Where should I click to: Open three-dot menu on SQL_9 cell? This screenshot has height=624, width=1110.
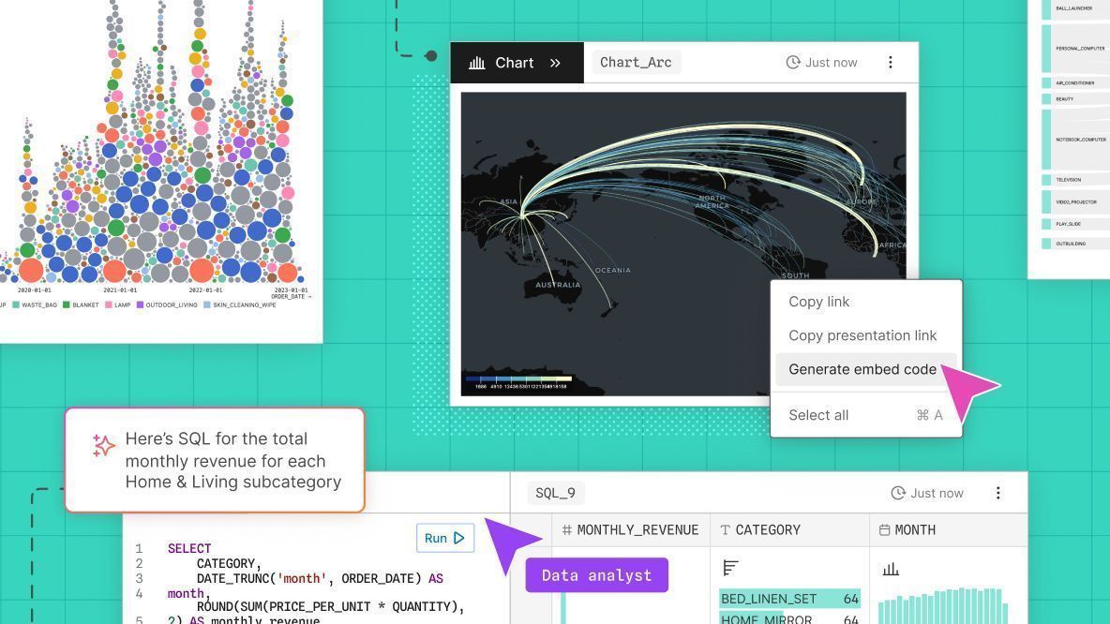998,493
